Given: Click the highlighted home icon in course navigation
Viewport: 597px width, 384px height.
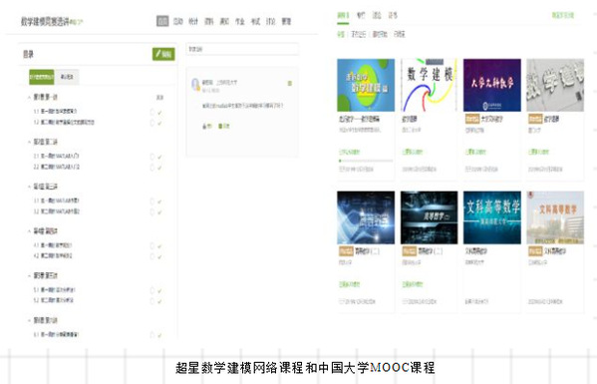Looking at the screenshot, I should (162, 21).
